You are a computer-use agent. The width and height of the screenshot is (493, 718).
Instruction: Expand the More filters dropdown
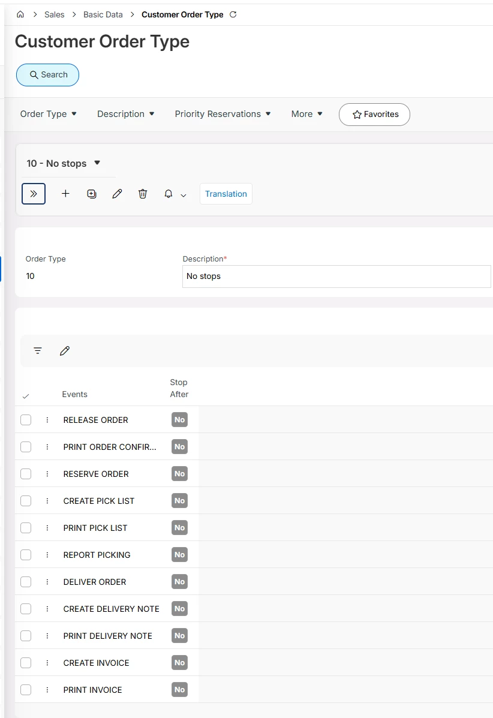click(x=306, y=114)
